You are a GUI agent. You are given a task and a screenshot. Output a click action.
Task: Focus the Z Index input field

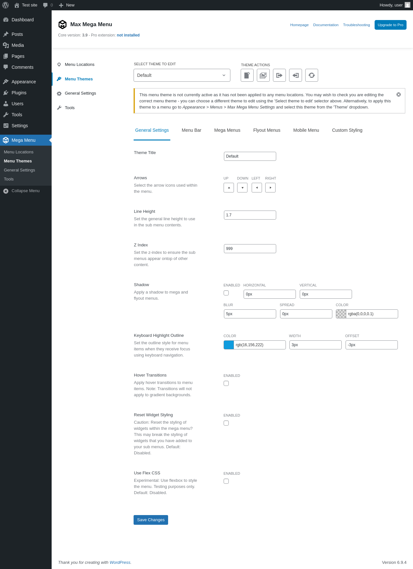tap(250, 249)
